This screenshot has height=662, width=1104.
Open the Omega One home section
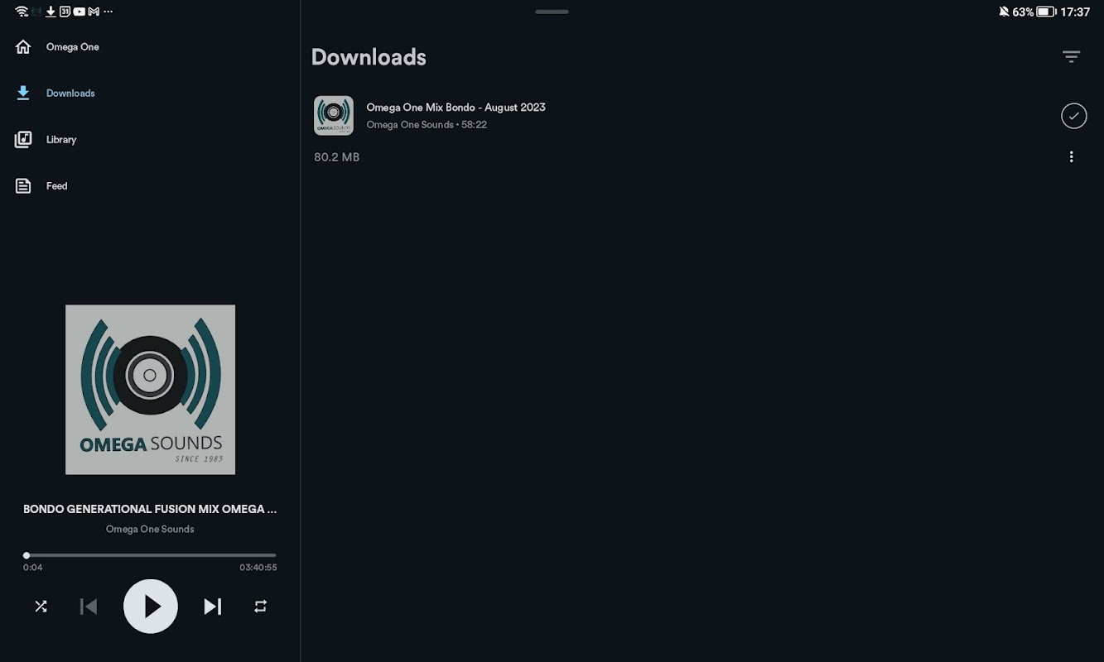[73, 47]
